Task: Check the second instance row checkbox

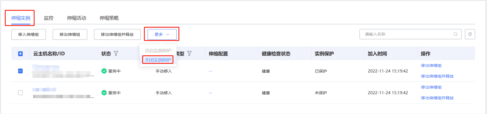Action: 20,93
